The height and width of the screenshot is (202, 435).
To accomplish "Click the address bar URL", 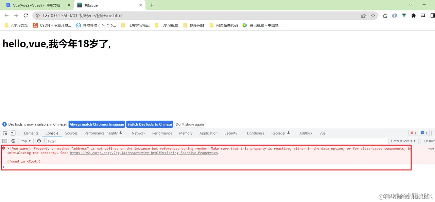I will (x=83, y=16).
